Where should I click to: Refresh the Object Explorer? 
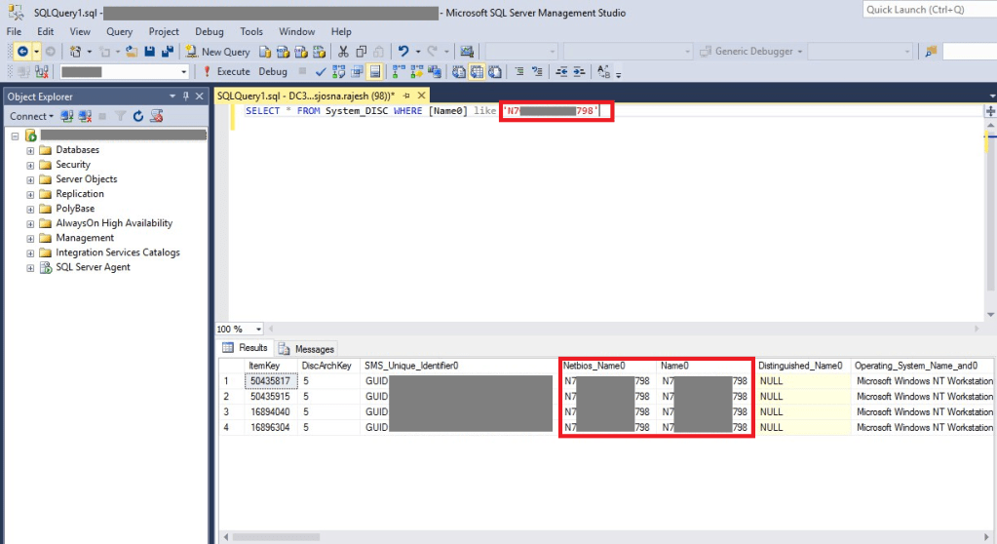(x=138, y=116)
